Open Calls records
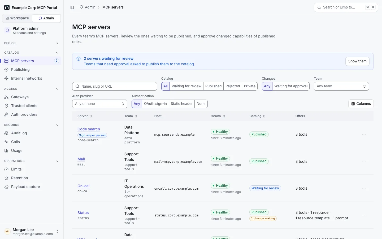 [x=31, y=142]
